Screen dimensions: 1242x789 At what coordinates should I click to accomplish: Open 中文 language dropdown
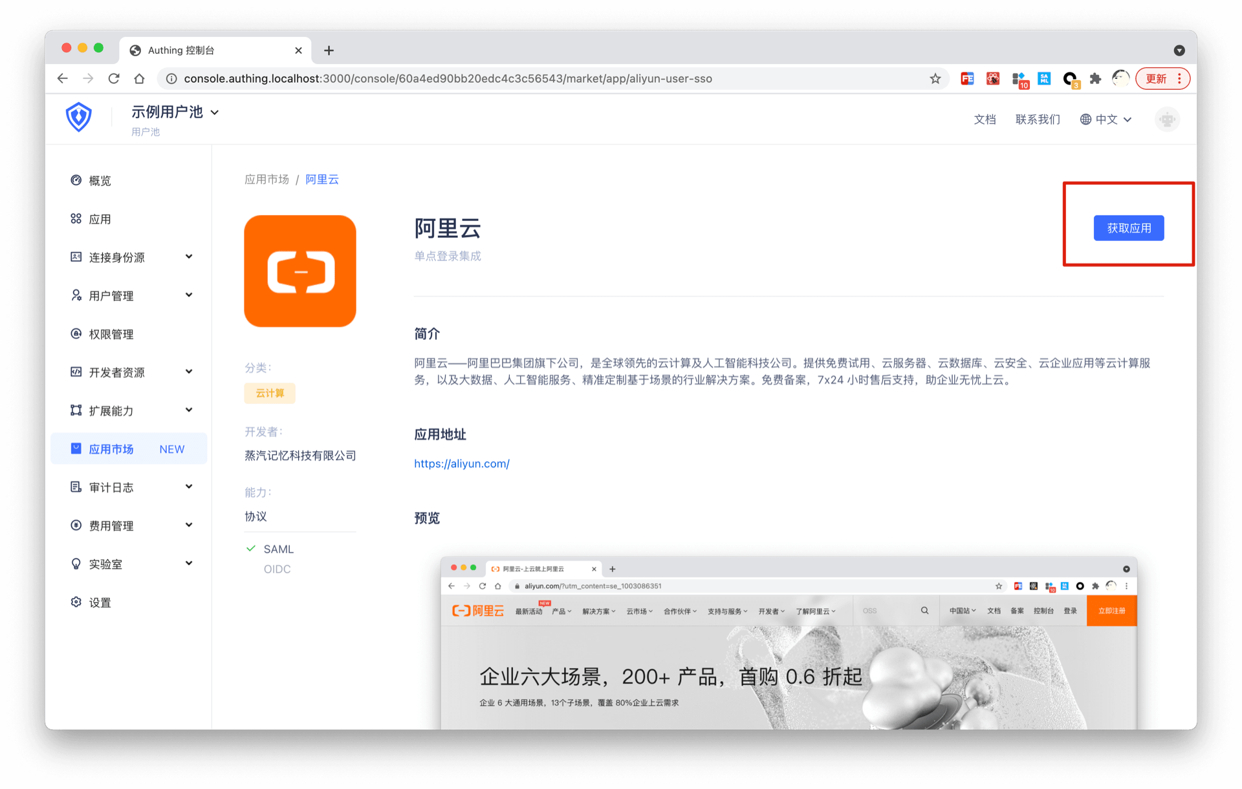pyautogui.click(x=1106, y=120)
